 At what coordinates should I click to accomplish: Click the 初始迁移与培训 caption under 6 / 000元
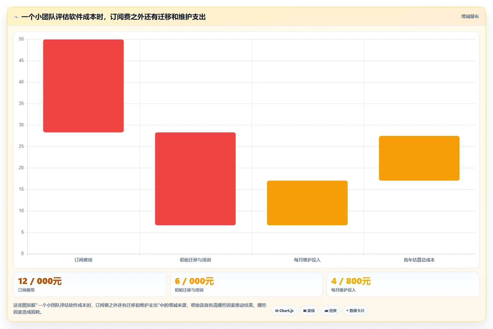[x=189, y=290]
